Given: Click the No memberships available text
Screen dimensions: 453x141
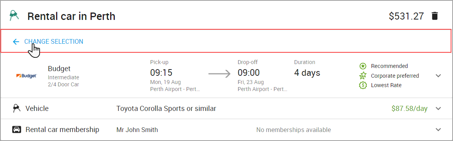Looking at the screenshot, I should click(294, 130).
